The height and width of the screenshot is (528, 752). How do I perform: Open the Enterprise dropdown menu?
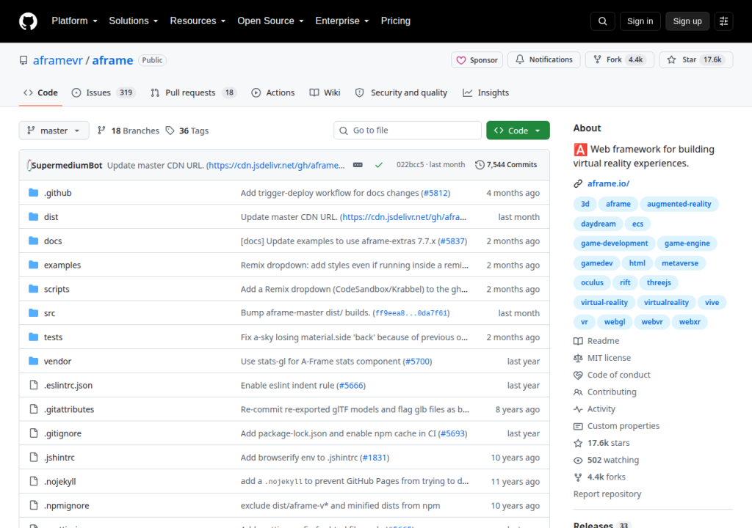342,21
